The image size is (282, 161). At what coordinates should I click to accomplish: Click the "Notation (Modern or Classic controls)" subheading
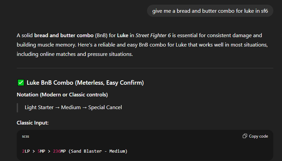pos(62,95)
